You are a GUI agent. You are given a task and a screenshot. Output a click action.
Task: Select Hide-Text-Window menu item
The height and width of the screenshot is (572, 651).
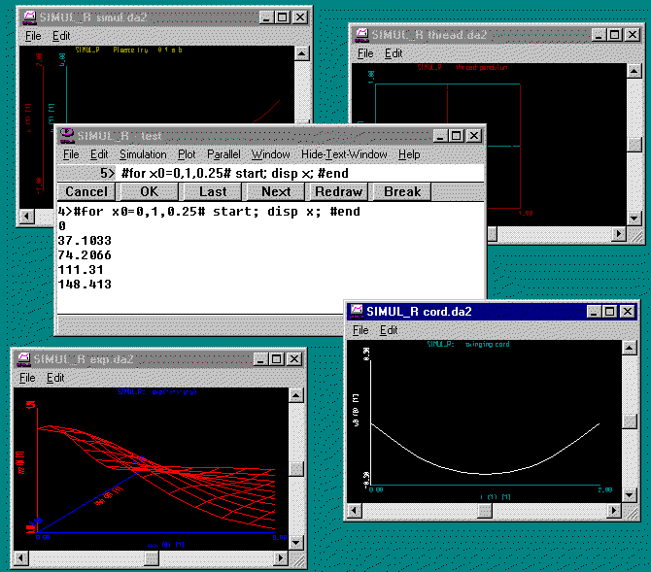tap(344, 154)
